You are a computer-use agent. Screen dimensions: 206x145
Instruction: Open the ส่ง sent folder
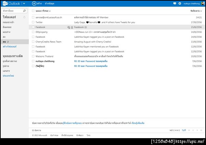pos(4,37)
